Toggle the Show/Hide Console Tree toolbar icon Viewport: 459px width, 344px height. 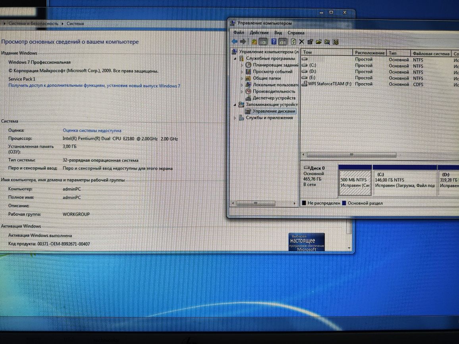pos(263,42)
